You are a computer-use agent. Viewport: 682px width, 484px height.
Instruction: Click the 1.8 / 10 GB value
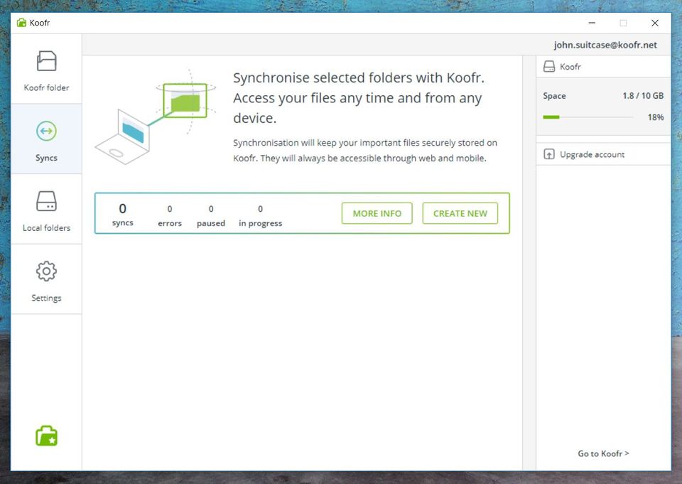tap(643, 96)
